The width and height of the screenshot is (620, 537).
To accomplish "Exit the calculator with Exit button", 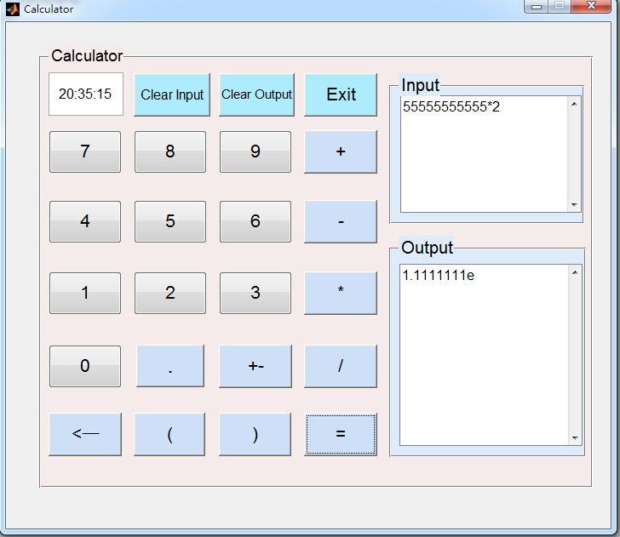I will [x=341, y=94].
